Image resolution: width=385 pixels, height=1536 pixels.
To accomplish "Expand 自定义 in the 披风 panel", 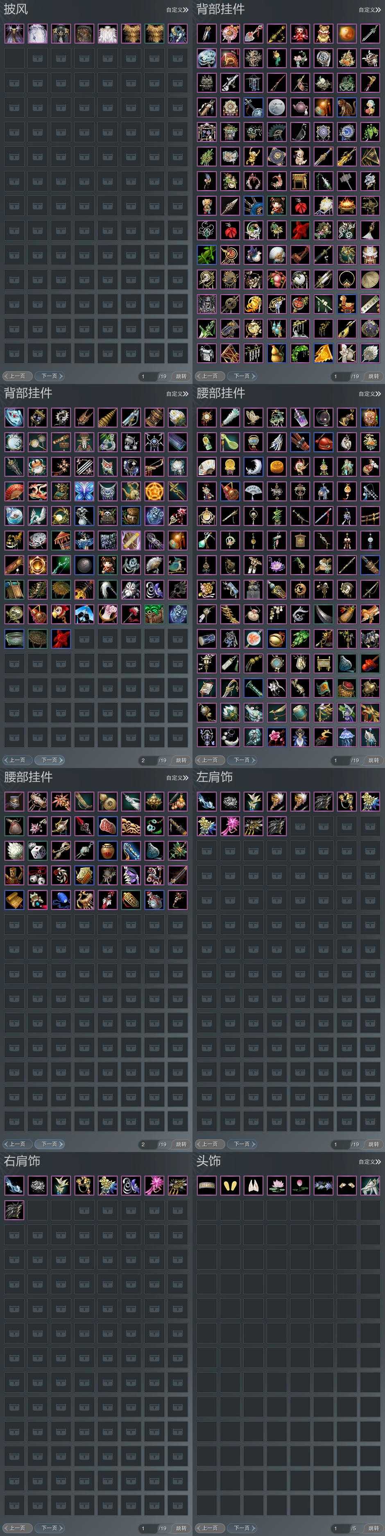I will [x=177, y=9].
